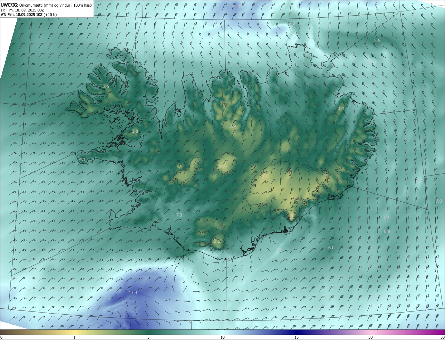The width and height of the screenshot is (445, 340).
Task: Click the 3.4 value in east Iceland
Action: tap(341, 109)
